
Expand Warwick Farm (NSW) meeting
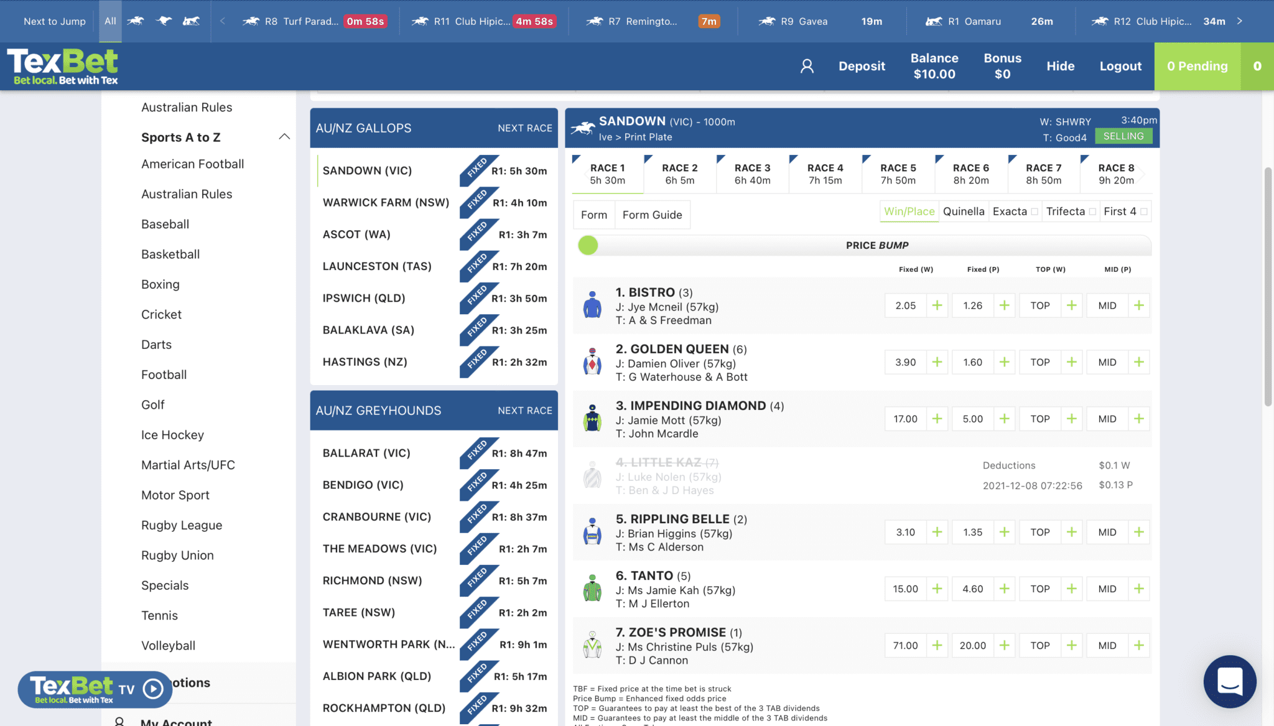click(434, 202)
